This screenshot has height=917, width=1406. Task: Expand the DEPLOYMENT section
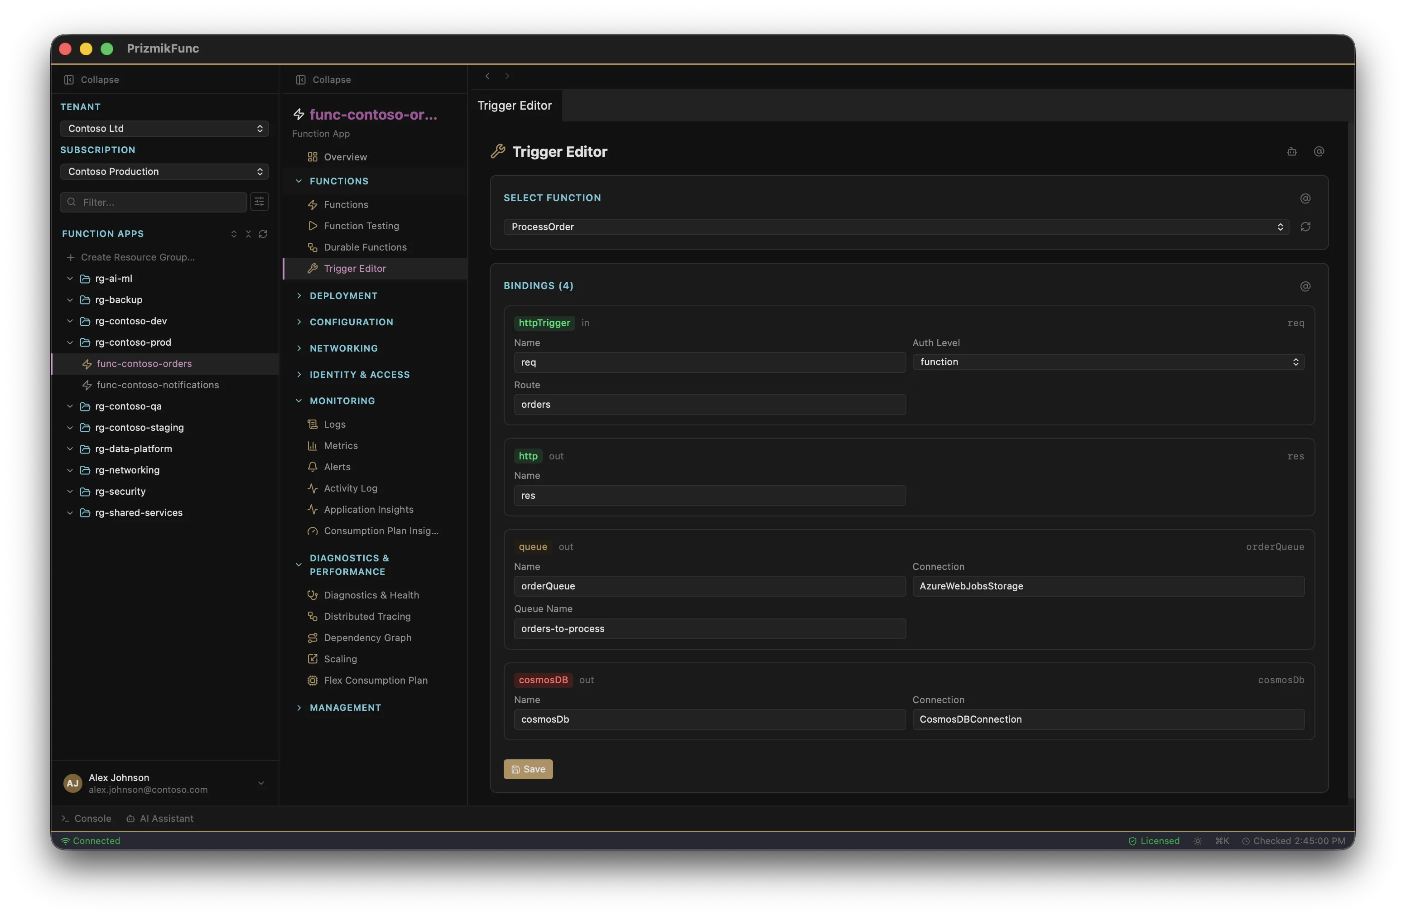343,295
